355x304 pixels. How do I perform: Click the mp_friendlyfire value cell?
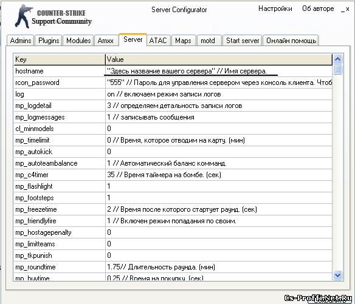point(219,221)
